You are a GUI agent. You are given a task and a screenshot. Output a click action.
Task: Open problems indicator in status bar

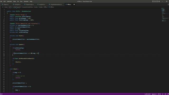[1, 94]
